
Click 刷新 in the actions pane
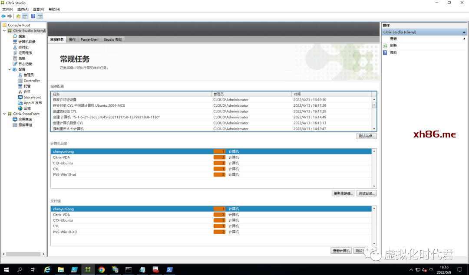[393, 46]
